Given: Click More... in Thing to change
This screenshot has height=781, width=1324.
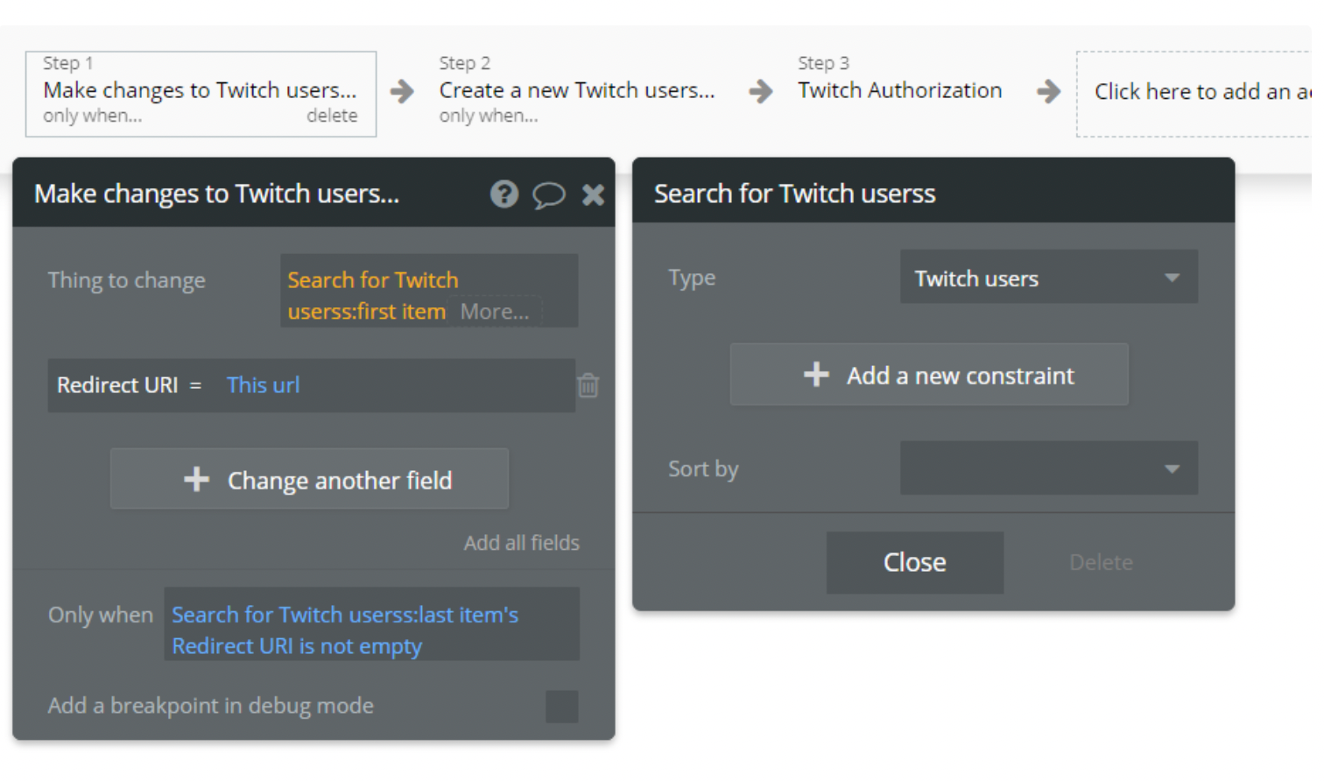Looking at the screenshot, I should 495,312.
